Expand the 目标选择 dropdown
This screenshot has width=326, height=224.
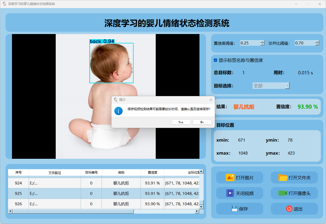(x=287, y=86)
